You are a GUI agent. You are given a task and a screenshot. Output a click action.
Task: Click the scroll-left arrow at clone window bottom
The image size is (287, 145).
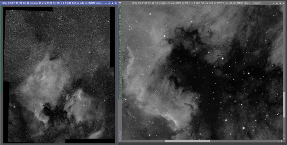[x=279, y=141]
